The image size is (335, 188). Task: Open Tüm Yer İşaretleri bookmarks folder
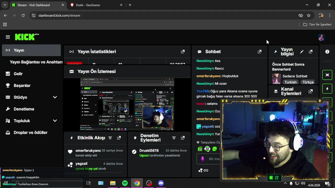tap(317, 25)
